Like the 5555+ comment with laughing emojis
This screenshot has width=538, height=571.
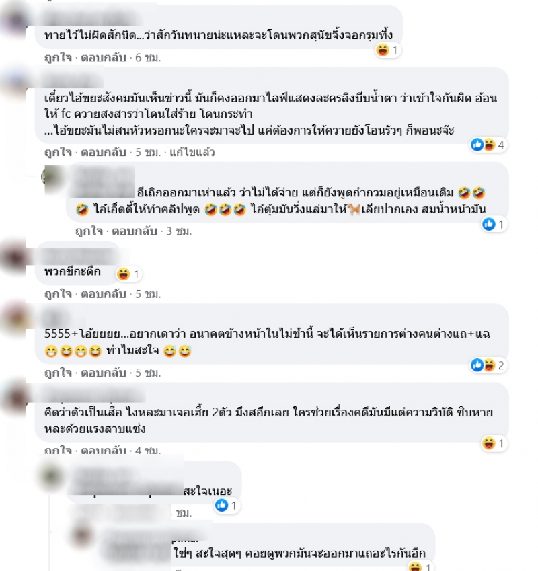(58, 373)
